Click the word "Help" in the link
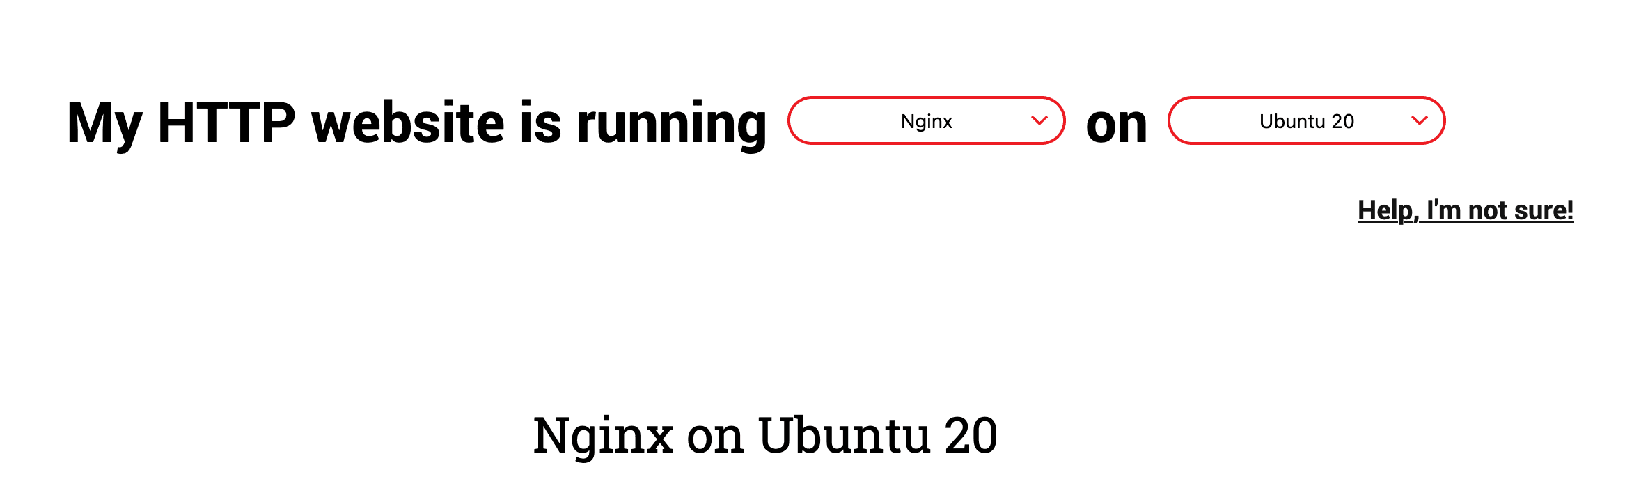1625x479 pixels. click(1387, 210)
